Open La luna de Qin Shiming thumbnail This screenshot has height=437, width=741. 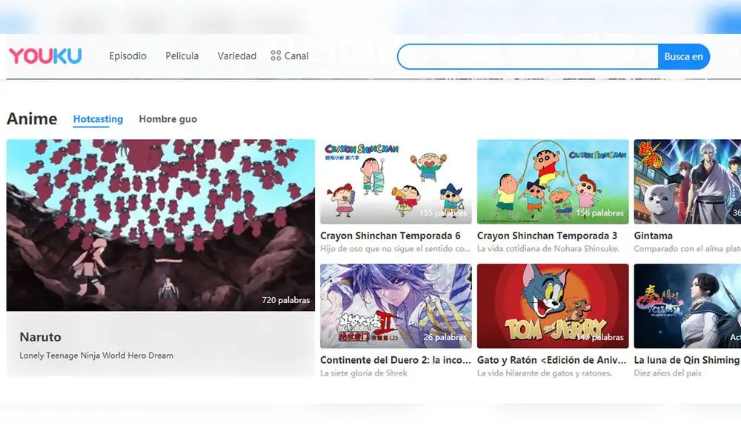pyautogui.click(x=688, y=304)
